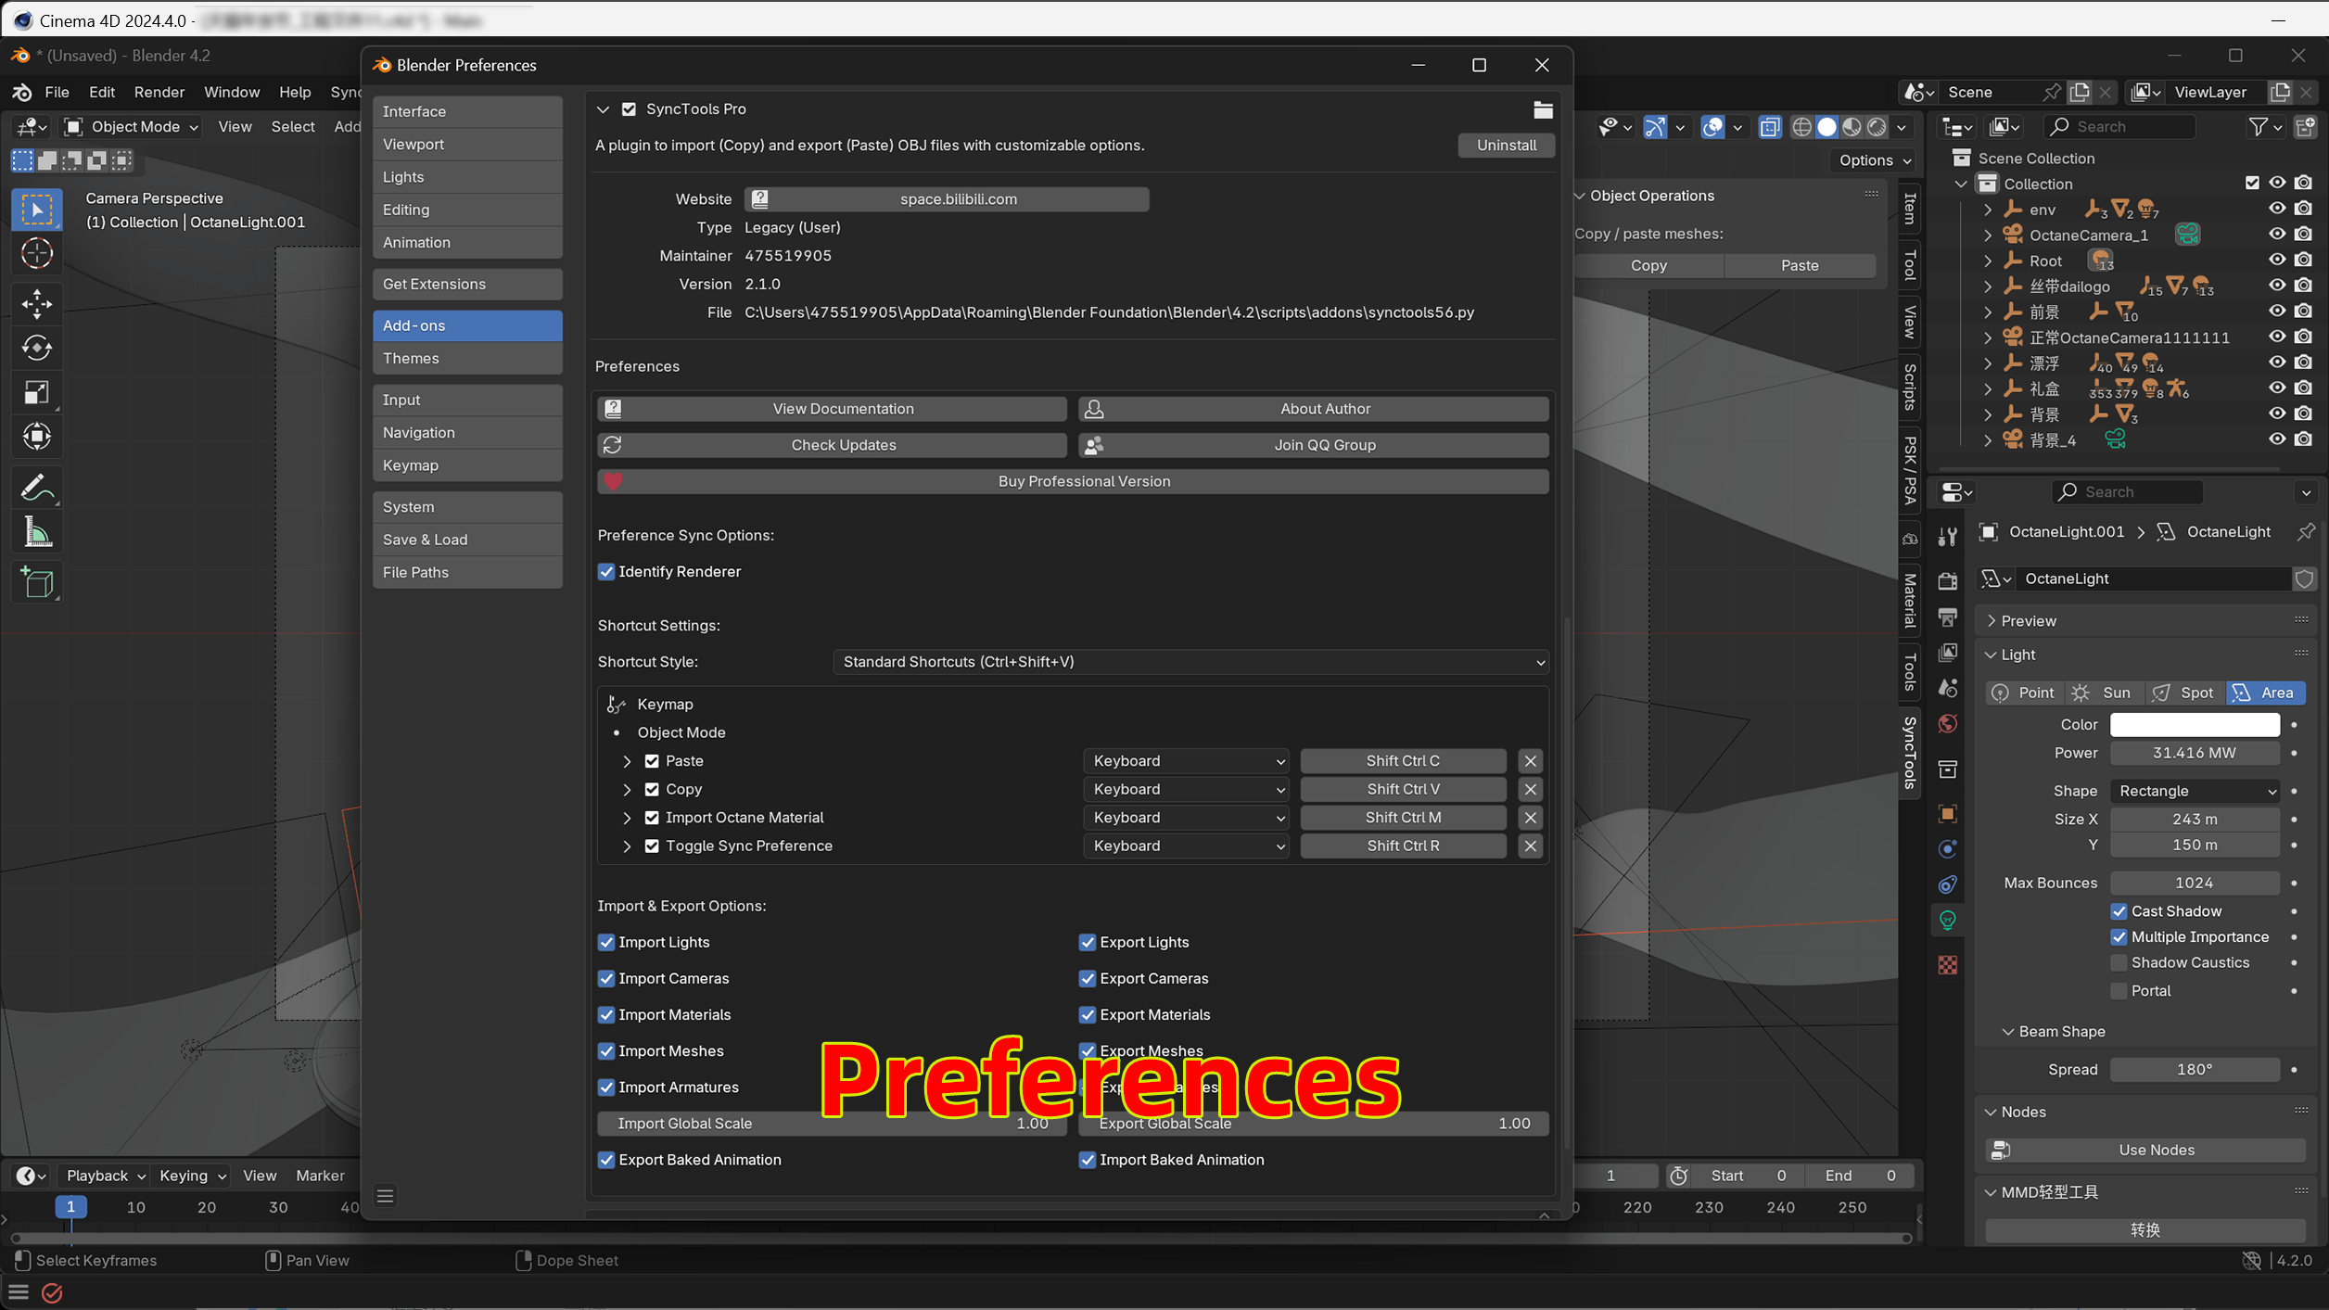The width and height of the screenshot is (2329, 1310).
Task: Enable Shadow Caustics for the light
Action: (x=2119, y=963)
